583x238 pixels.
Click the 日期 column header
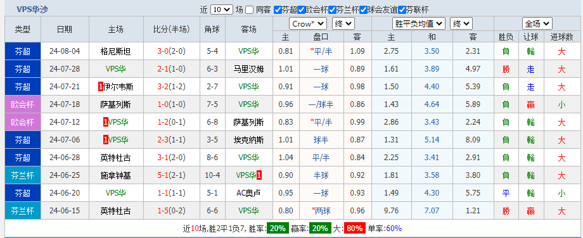point(65,29)
